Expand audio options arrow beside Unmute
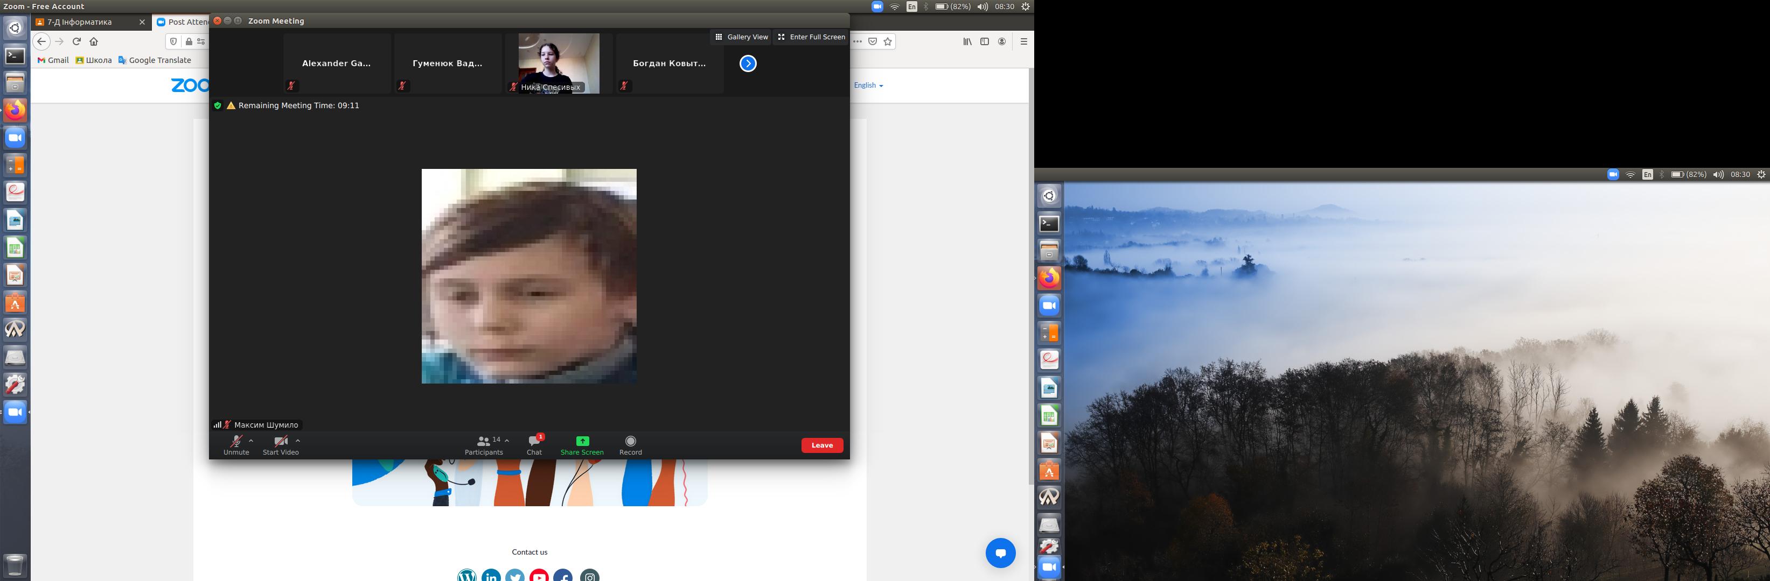This screenshot has width=1770, height=581. pos(251,441)
